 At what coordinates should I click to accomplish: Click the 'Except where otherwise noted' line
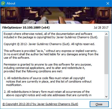(48, 34)
